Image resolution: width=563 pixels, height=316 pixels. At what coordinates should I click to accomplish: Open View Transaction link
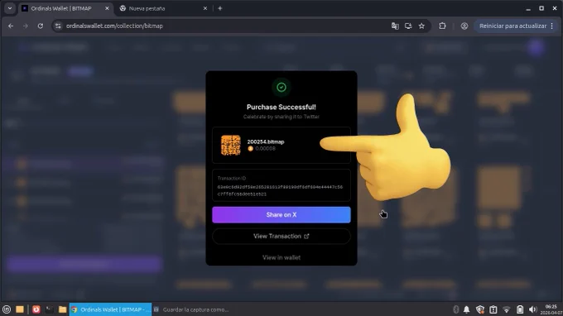point(281,236)
